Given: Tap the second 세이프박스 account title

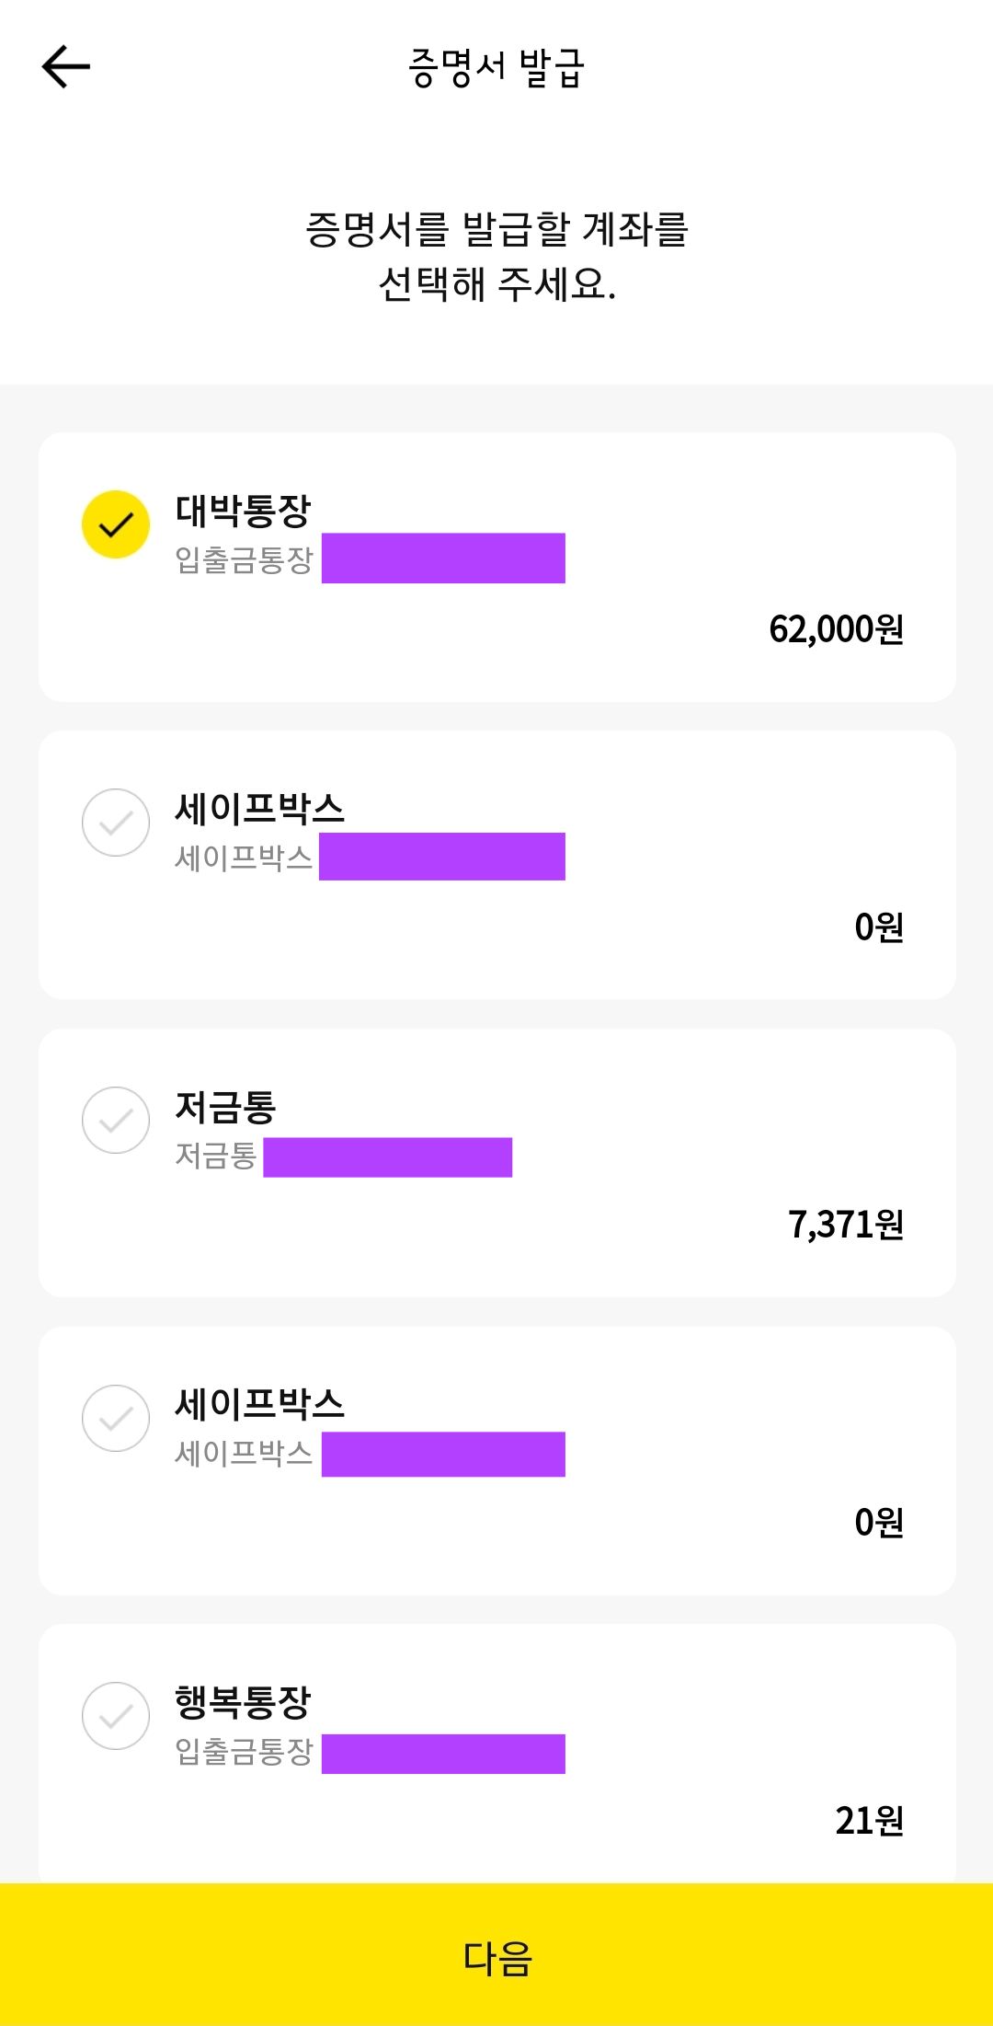Looking at the screenshot, I should point(260,1404).
